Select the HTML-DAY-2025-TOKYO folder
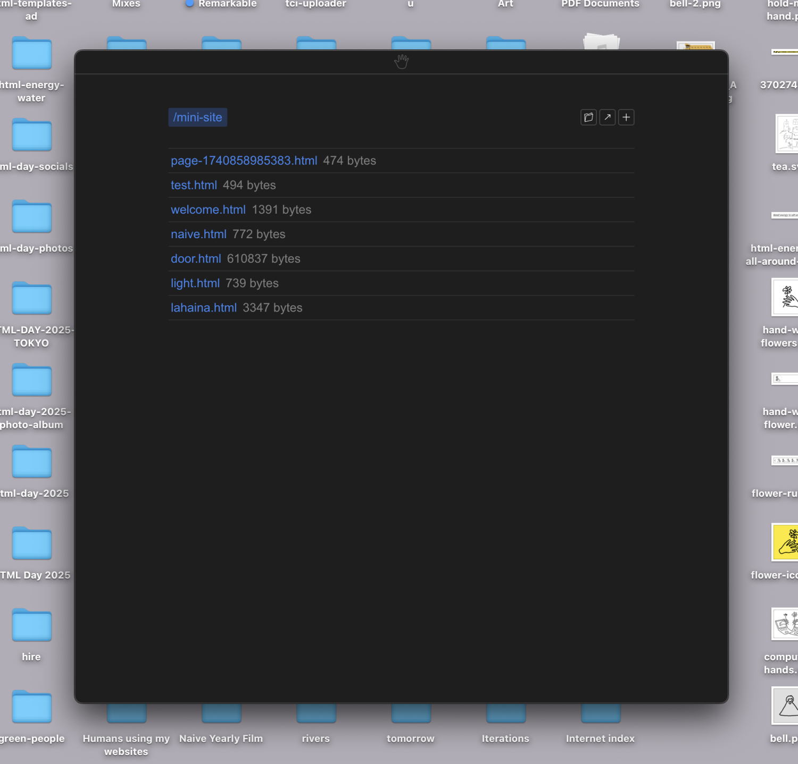Screen dimensions: 798x764 click(32, 299)
